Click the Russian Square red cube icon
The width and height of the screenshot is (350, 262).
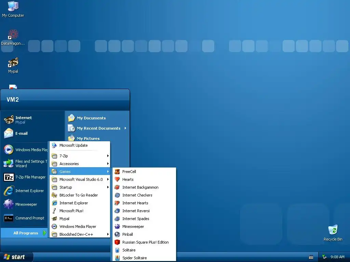pos(117,242)
